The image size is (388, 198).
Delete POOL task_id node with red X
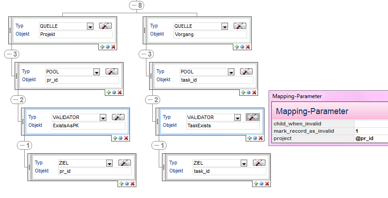[x=254, y=93]
